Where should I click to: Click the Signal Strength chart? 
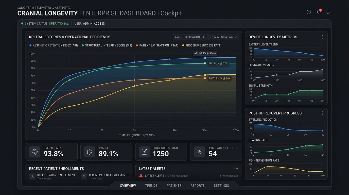[x=288, y=94]
